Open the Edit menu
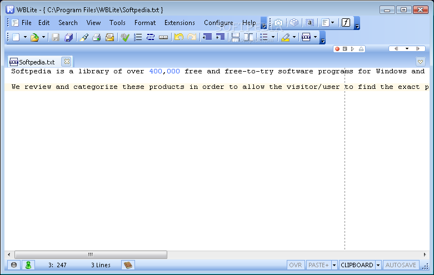The image size is (434, 275). [x=44, y=23]
